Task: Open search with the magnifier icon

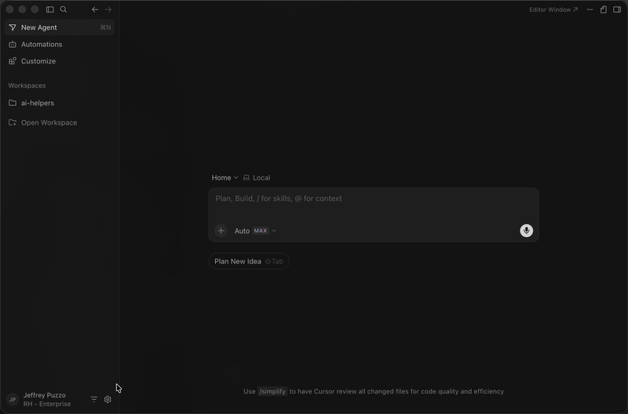Action: [x=64, y=9]
